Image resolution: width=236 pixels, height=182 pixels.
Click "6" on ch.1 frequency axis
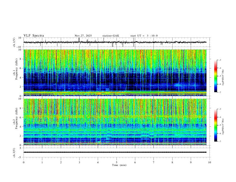coord(21,68)
